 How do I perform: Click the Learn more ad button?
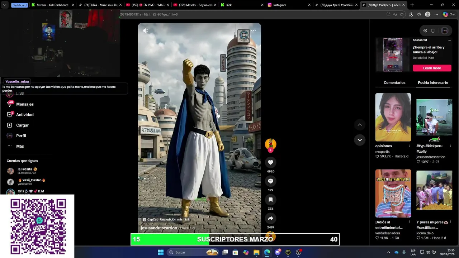pos(432,68)
